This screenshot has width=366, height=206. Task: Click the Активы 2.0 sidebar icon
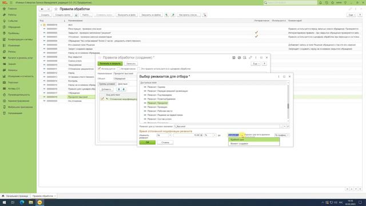click(4, 89)
